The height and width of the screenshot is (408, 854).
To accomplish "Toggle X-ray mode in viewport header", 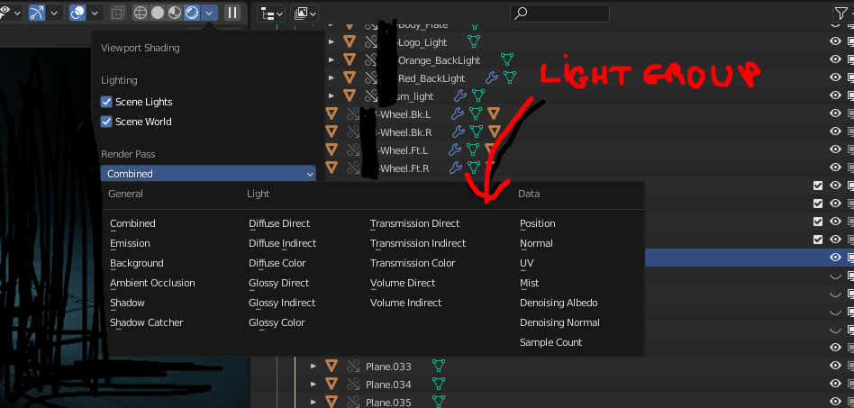I will pos(117,13).
